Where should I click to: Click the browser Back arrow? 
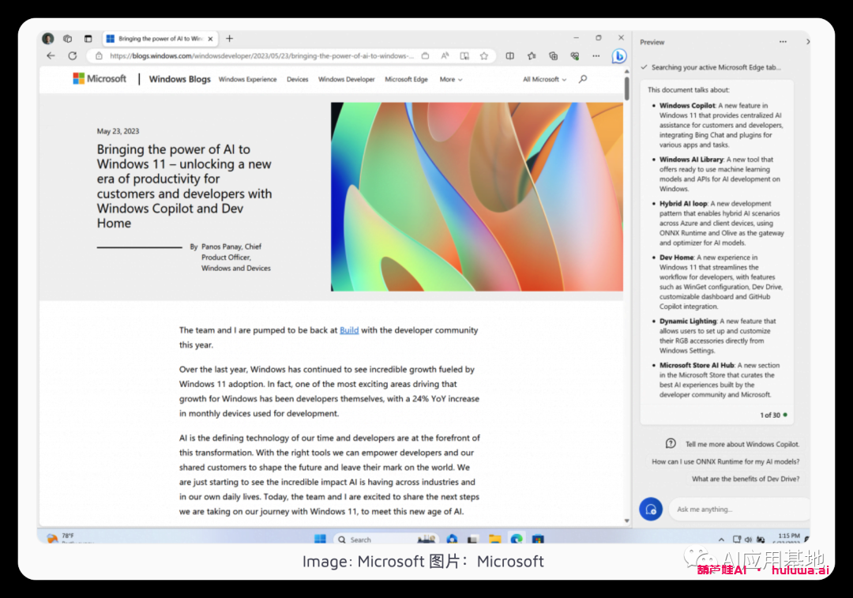point(51,56)
